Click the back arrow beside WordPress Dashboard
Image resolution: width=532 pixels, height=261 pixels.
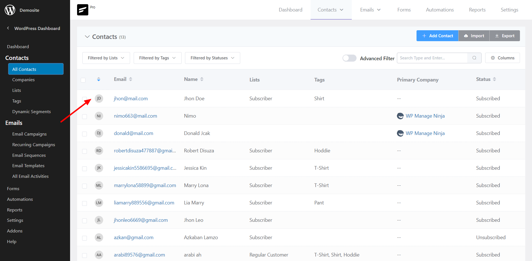8,28
